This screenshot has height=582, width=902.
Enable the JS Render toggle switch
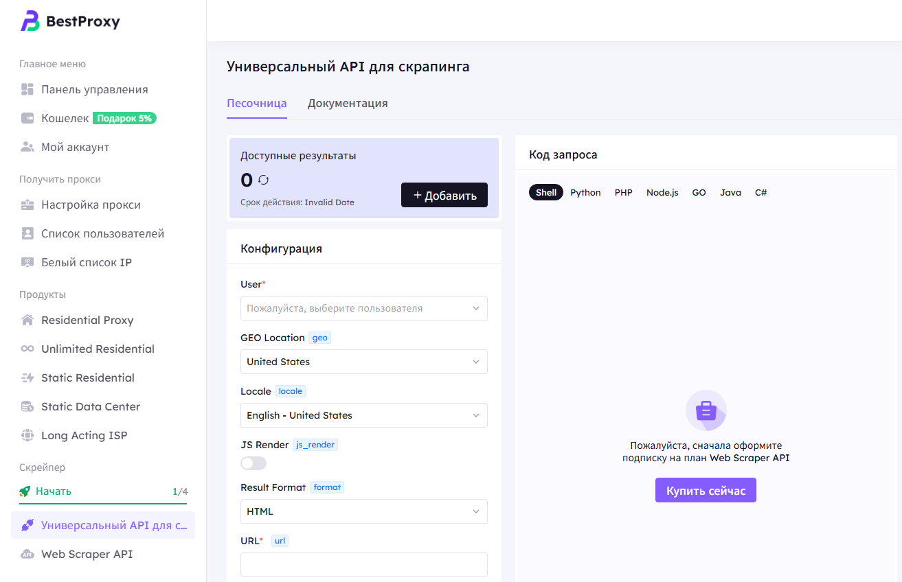point(253,463)
